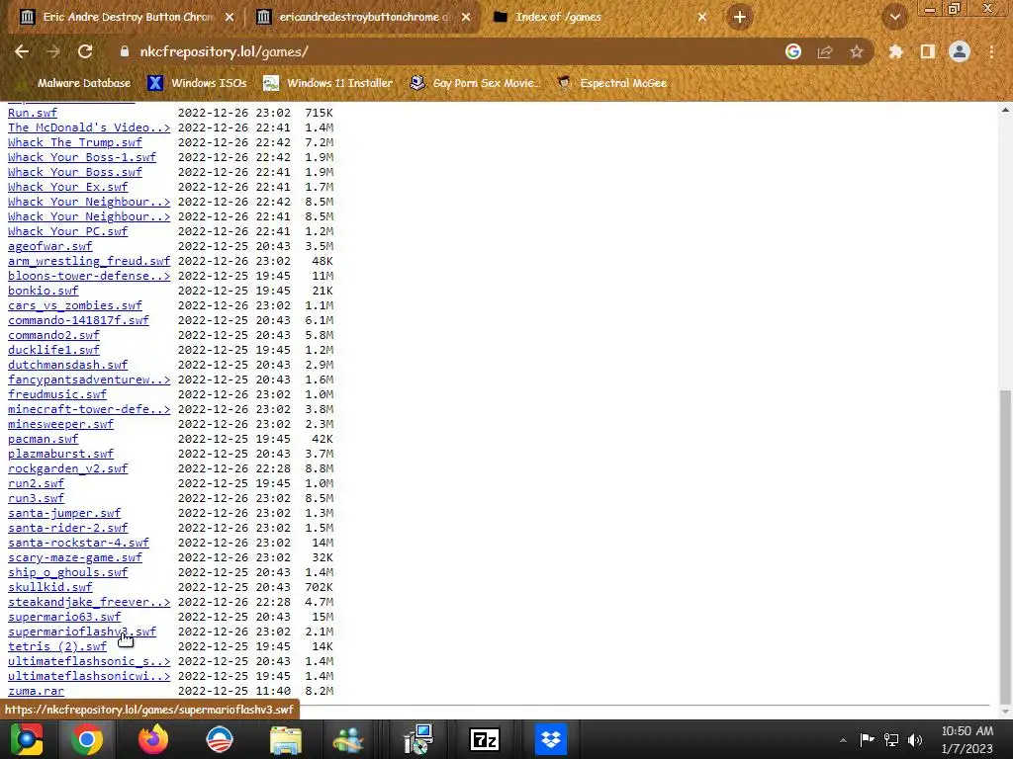Launch Firefox from the taskbar
The height and width of the screenshot is (759, 1013).
(x=153, y=739)
